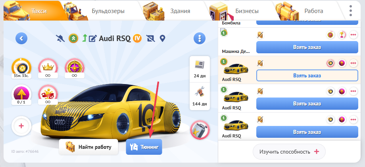Open the three-dot menu above the car
Screen dimensions: 365x167
tap(200, 39)
